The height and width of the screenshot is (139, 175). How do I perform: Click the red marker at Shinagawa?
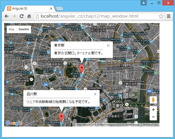pyautogui.click(x=61, y=117)
